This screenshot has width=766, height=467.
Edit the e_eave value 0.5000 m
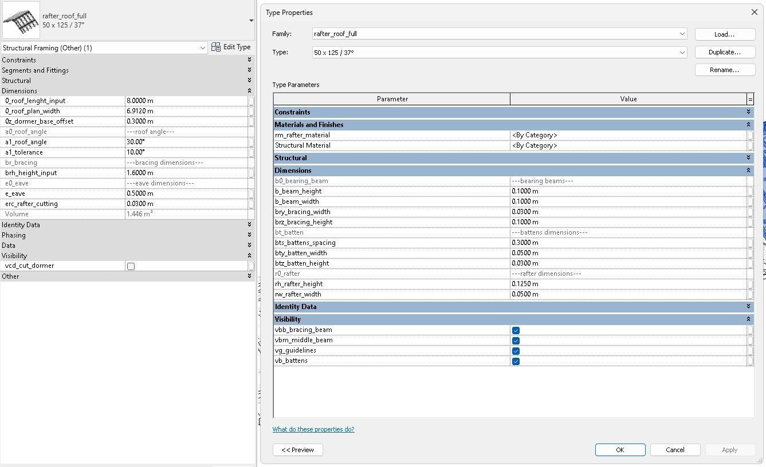pos(186,193)
